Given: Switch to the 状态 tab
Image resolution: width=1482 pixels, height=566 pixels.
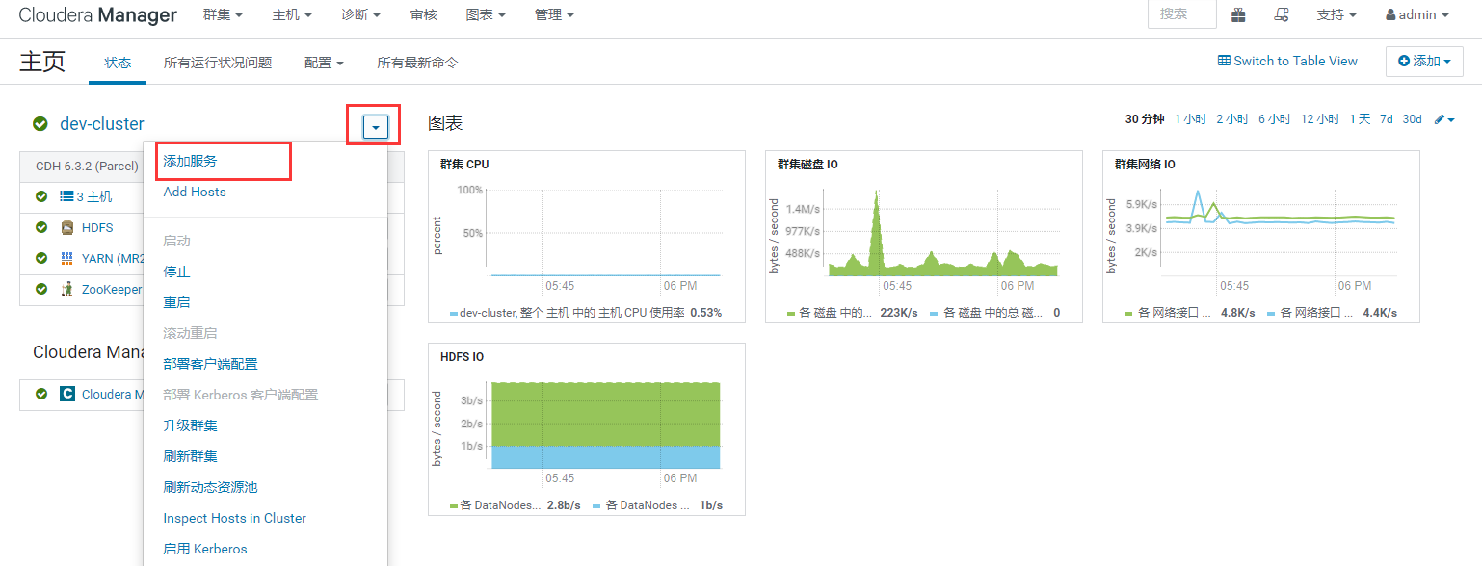Looking at the screenshot, I should (x=118, y=63).
